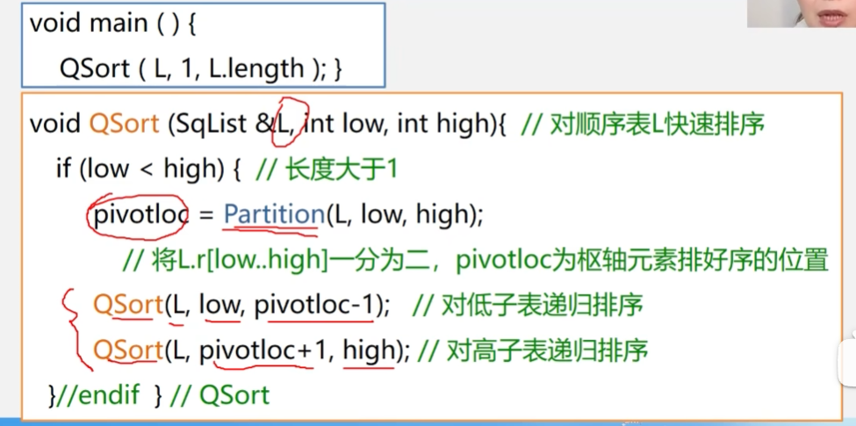
Task: Click "pivotloc-1" in the first recursive call
Action: click(x=314, y=307)
